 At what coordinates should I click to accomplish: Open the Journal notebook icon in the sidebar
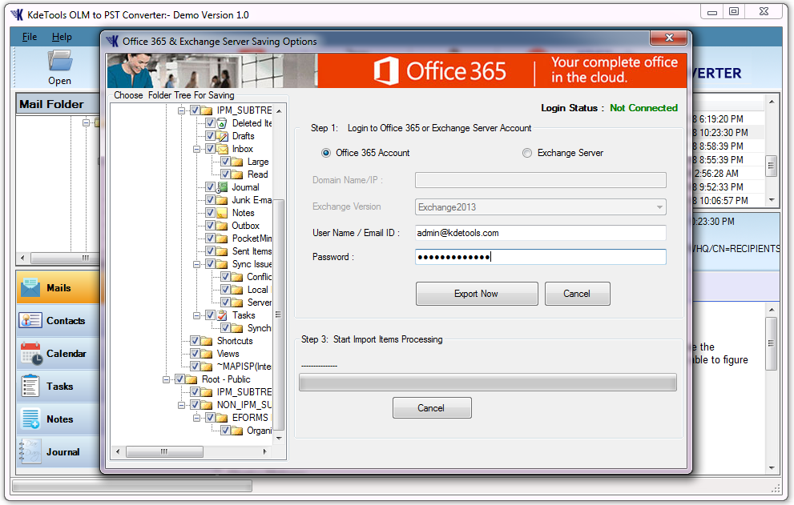[x=30, y=452]
